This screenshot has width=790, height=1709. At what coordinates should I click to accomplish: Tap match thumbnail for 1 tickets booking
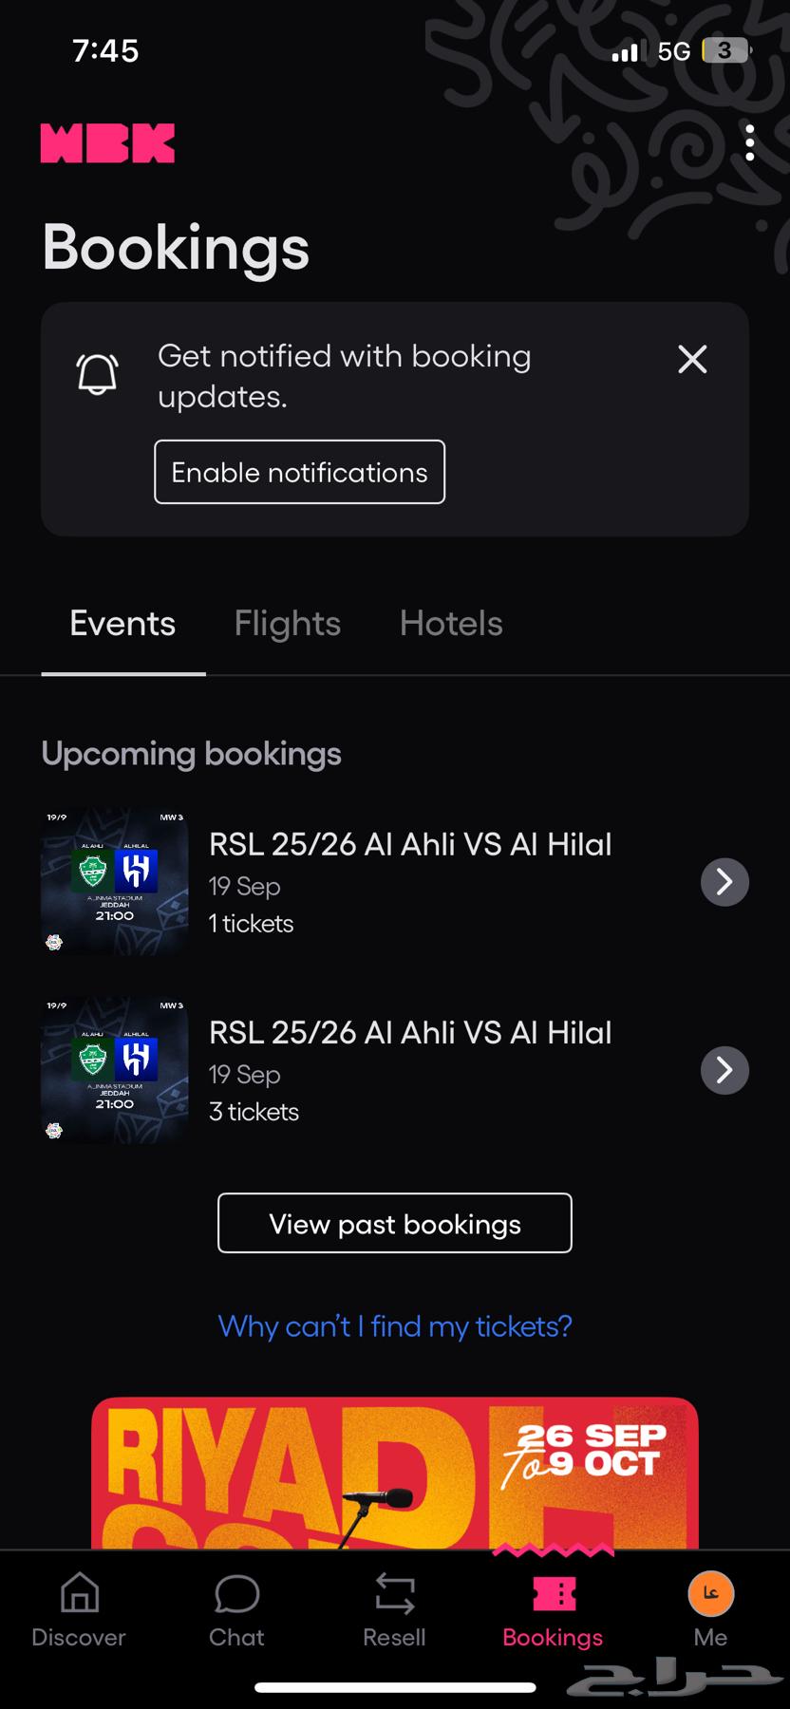tap(114, 881)
